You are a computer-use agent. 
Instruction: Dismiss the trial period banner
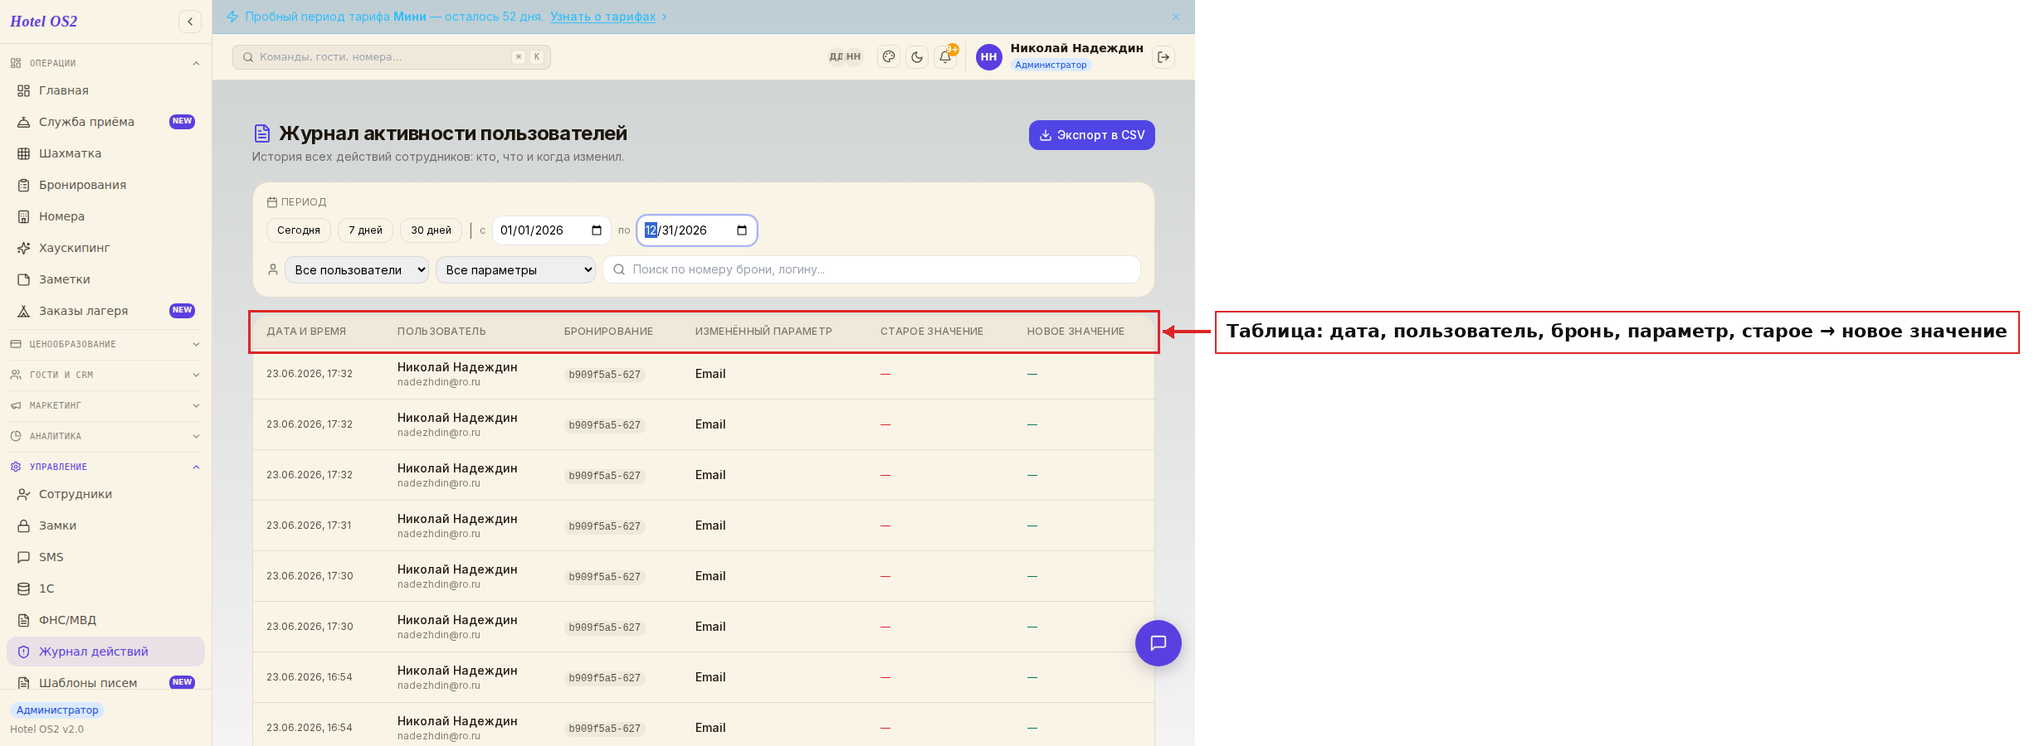tap(1176, 17)
